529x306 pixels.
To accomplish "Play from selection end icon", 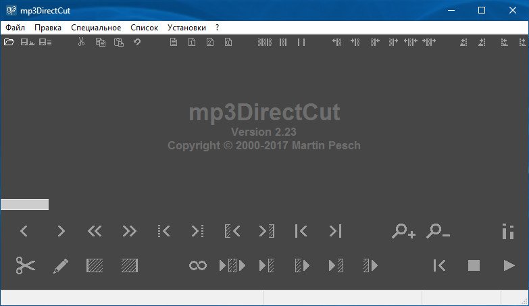I will (x=370, y=265).
